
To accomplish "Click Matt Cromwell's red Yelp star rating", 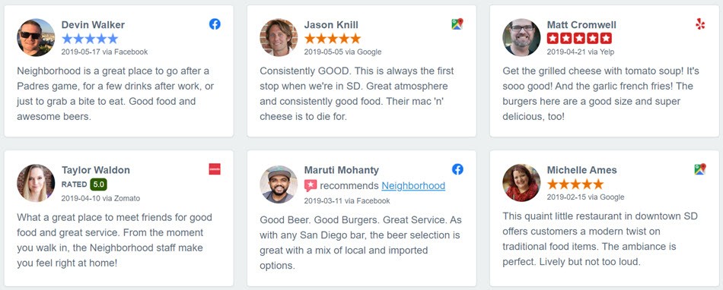I will click(580, 39).
